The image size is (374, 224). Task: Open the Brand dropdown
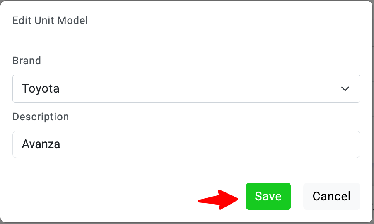(x=186, y=89)
